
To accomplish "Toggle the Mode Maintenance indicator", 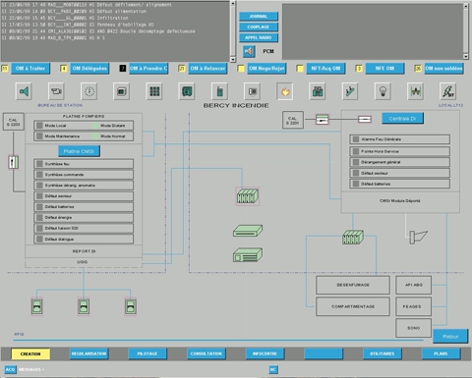I will coord(39,136).
